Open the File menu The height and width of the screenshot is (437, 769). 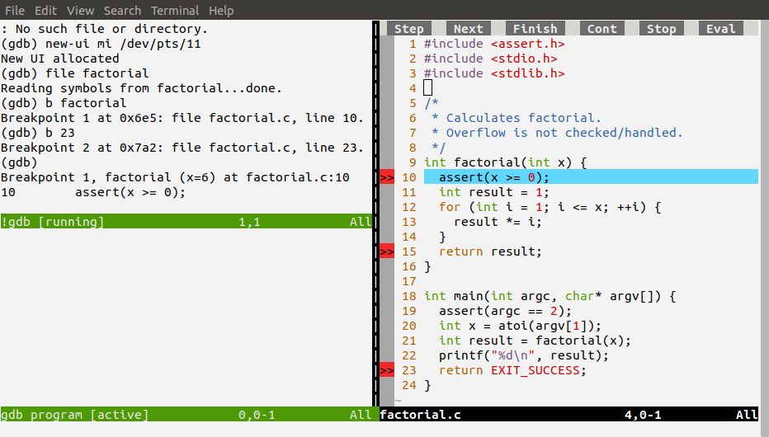(15, 10)
